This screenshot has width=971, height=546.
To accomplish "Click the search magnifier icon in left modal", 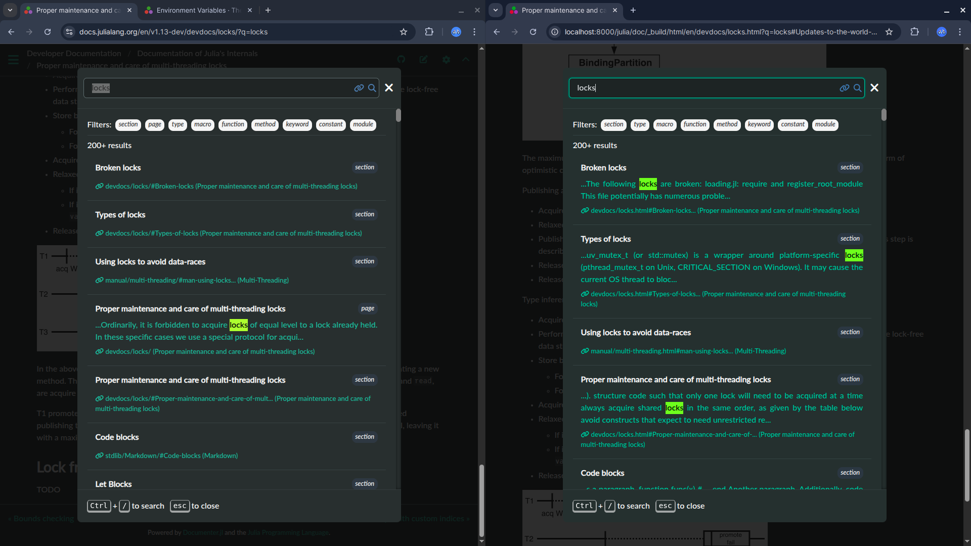I will [x=372, y=88].
